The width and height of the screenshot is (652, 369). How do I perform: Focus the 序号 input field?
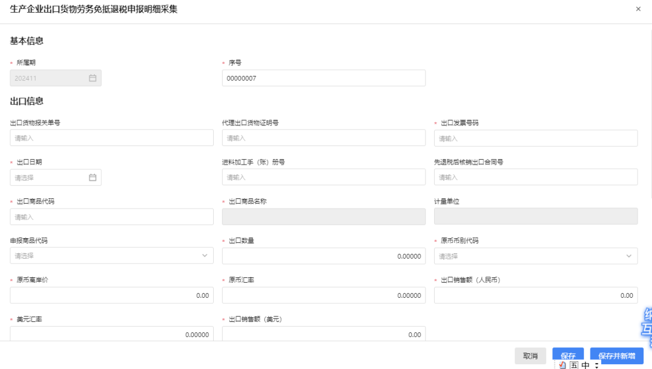tap(324, 78)
